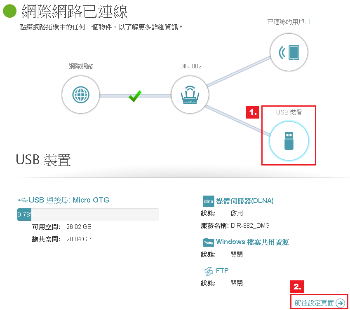The height and width of the screenshot is (310, 350).
Task: Click the Windows file sharing folder icon
Action: click(208, 242)
